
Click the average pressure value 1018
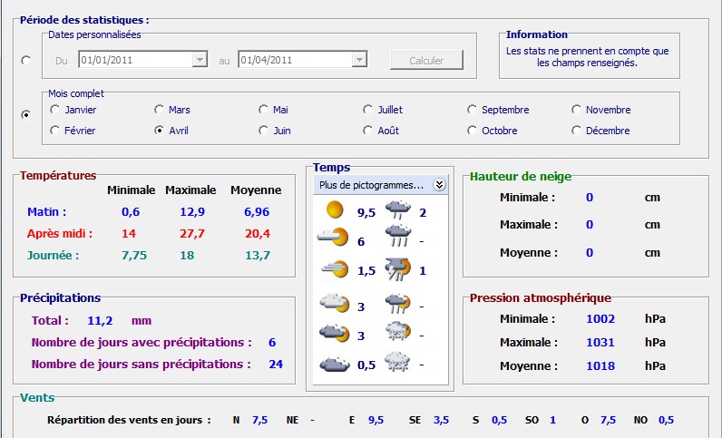600,365
